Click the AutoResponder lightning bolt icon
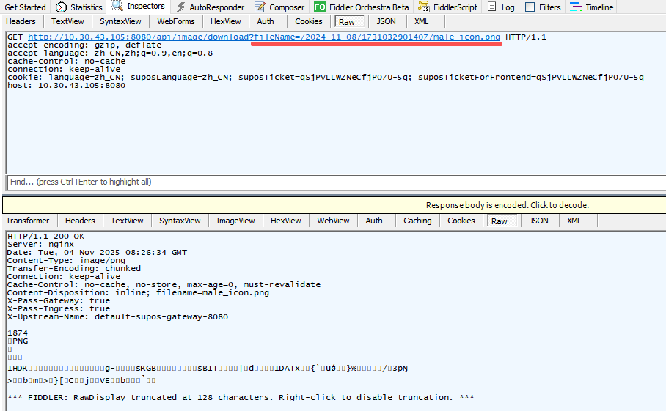 [180, 7]
